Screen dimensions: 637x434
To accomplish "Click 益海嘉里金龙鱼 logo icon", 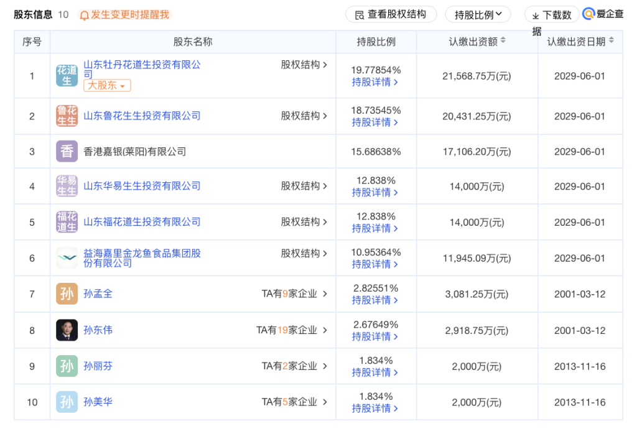I will (67, 258).
